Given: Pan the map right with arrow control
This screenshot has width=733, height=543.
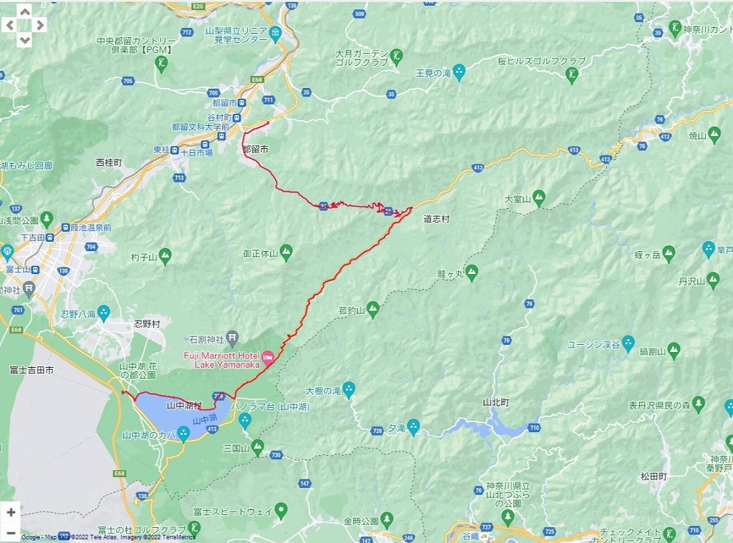Looking at the screenshot, I should pos(40,25).
